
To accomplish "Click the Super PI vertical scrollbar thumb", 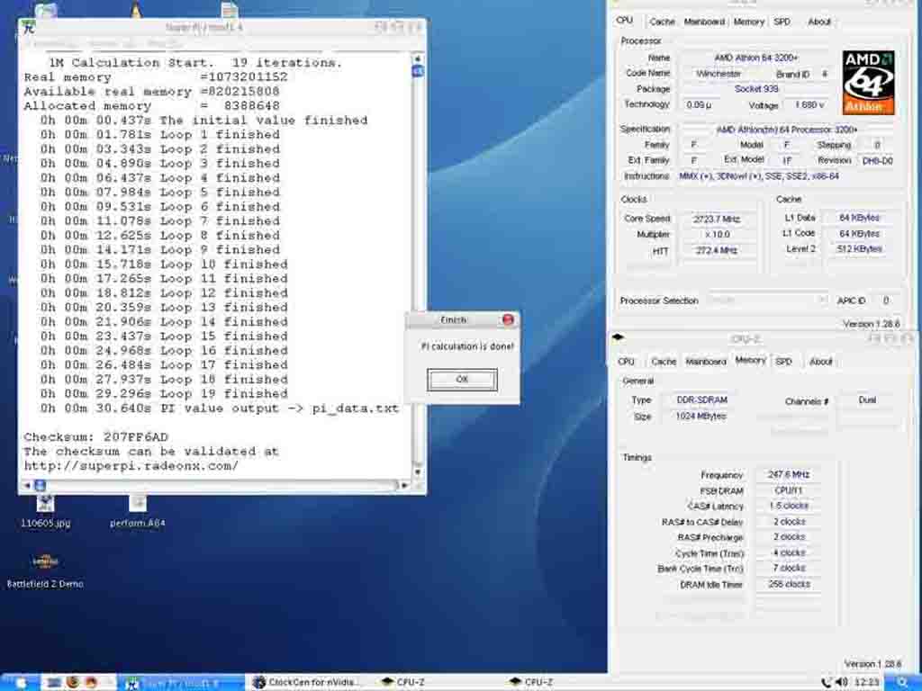I will (x=418, y=71).
